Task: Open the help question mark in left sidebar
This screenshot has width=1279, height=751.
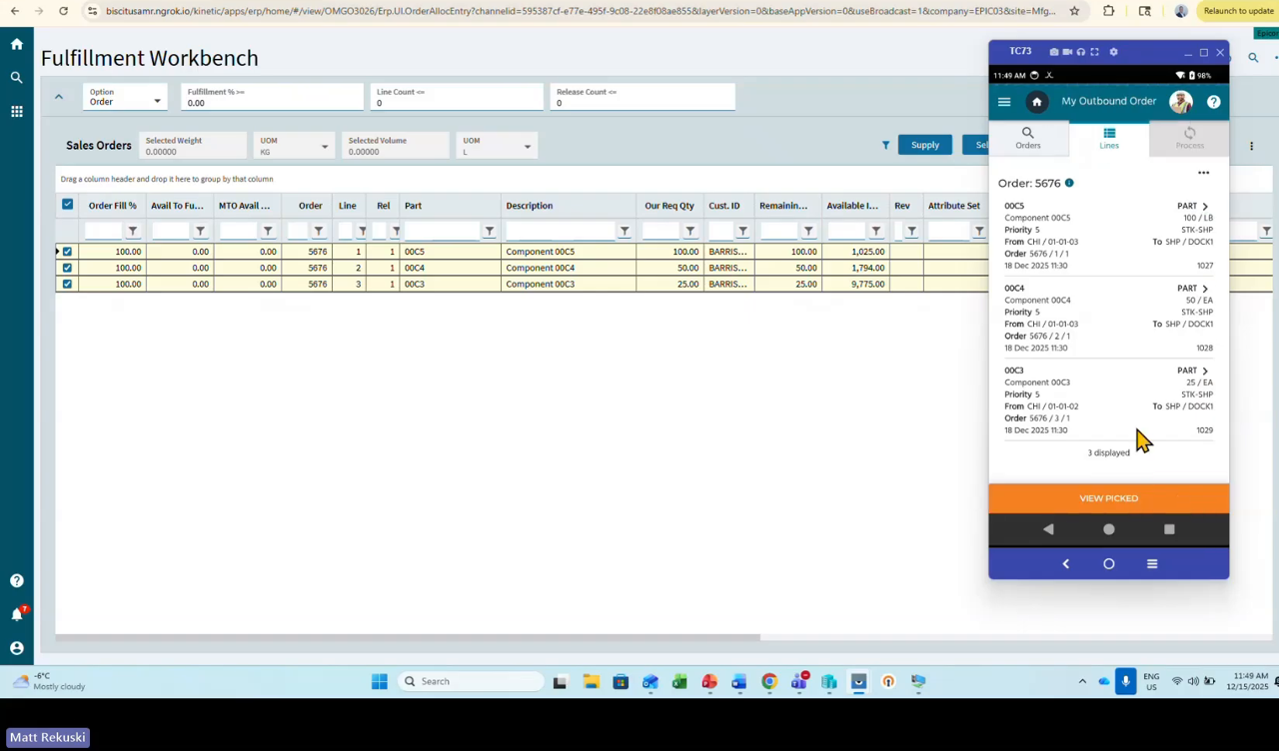Action: click(16, 580)
